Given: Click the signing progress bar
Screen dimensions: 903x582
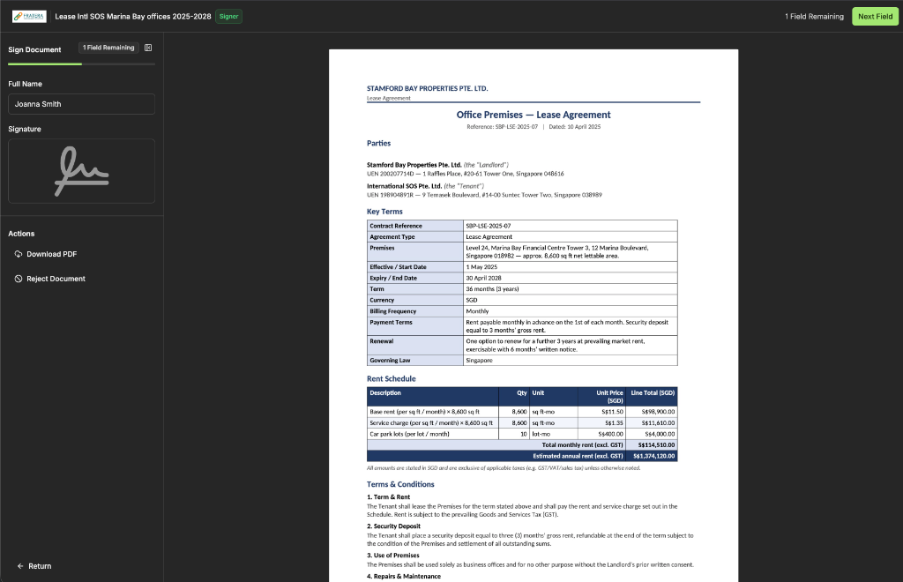Looking at the screenshot, I should point(81,63).
